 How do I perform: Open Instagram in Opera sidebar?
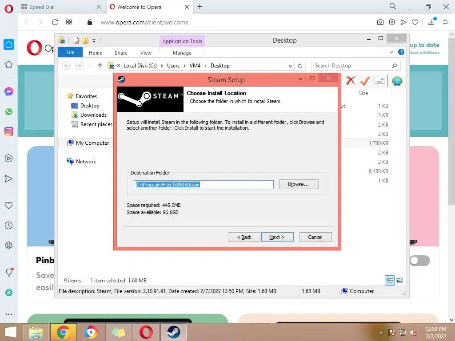pyautogui.click(x=9, y=131)
